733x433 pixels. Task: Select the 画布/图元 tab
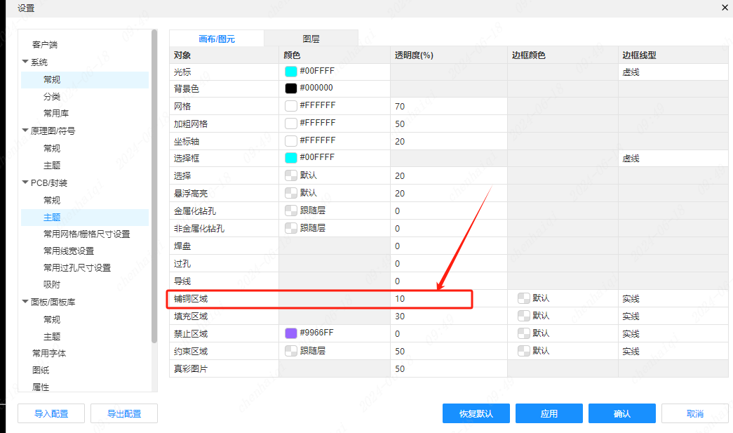coord(217,39)
